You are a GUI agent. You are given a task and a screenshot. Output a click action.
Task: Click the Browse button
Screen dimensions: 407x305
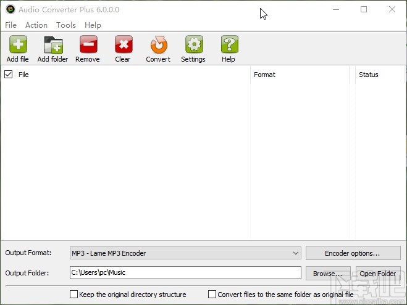(x=328, y=273)
